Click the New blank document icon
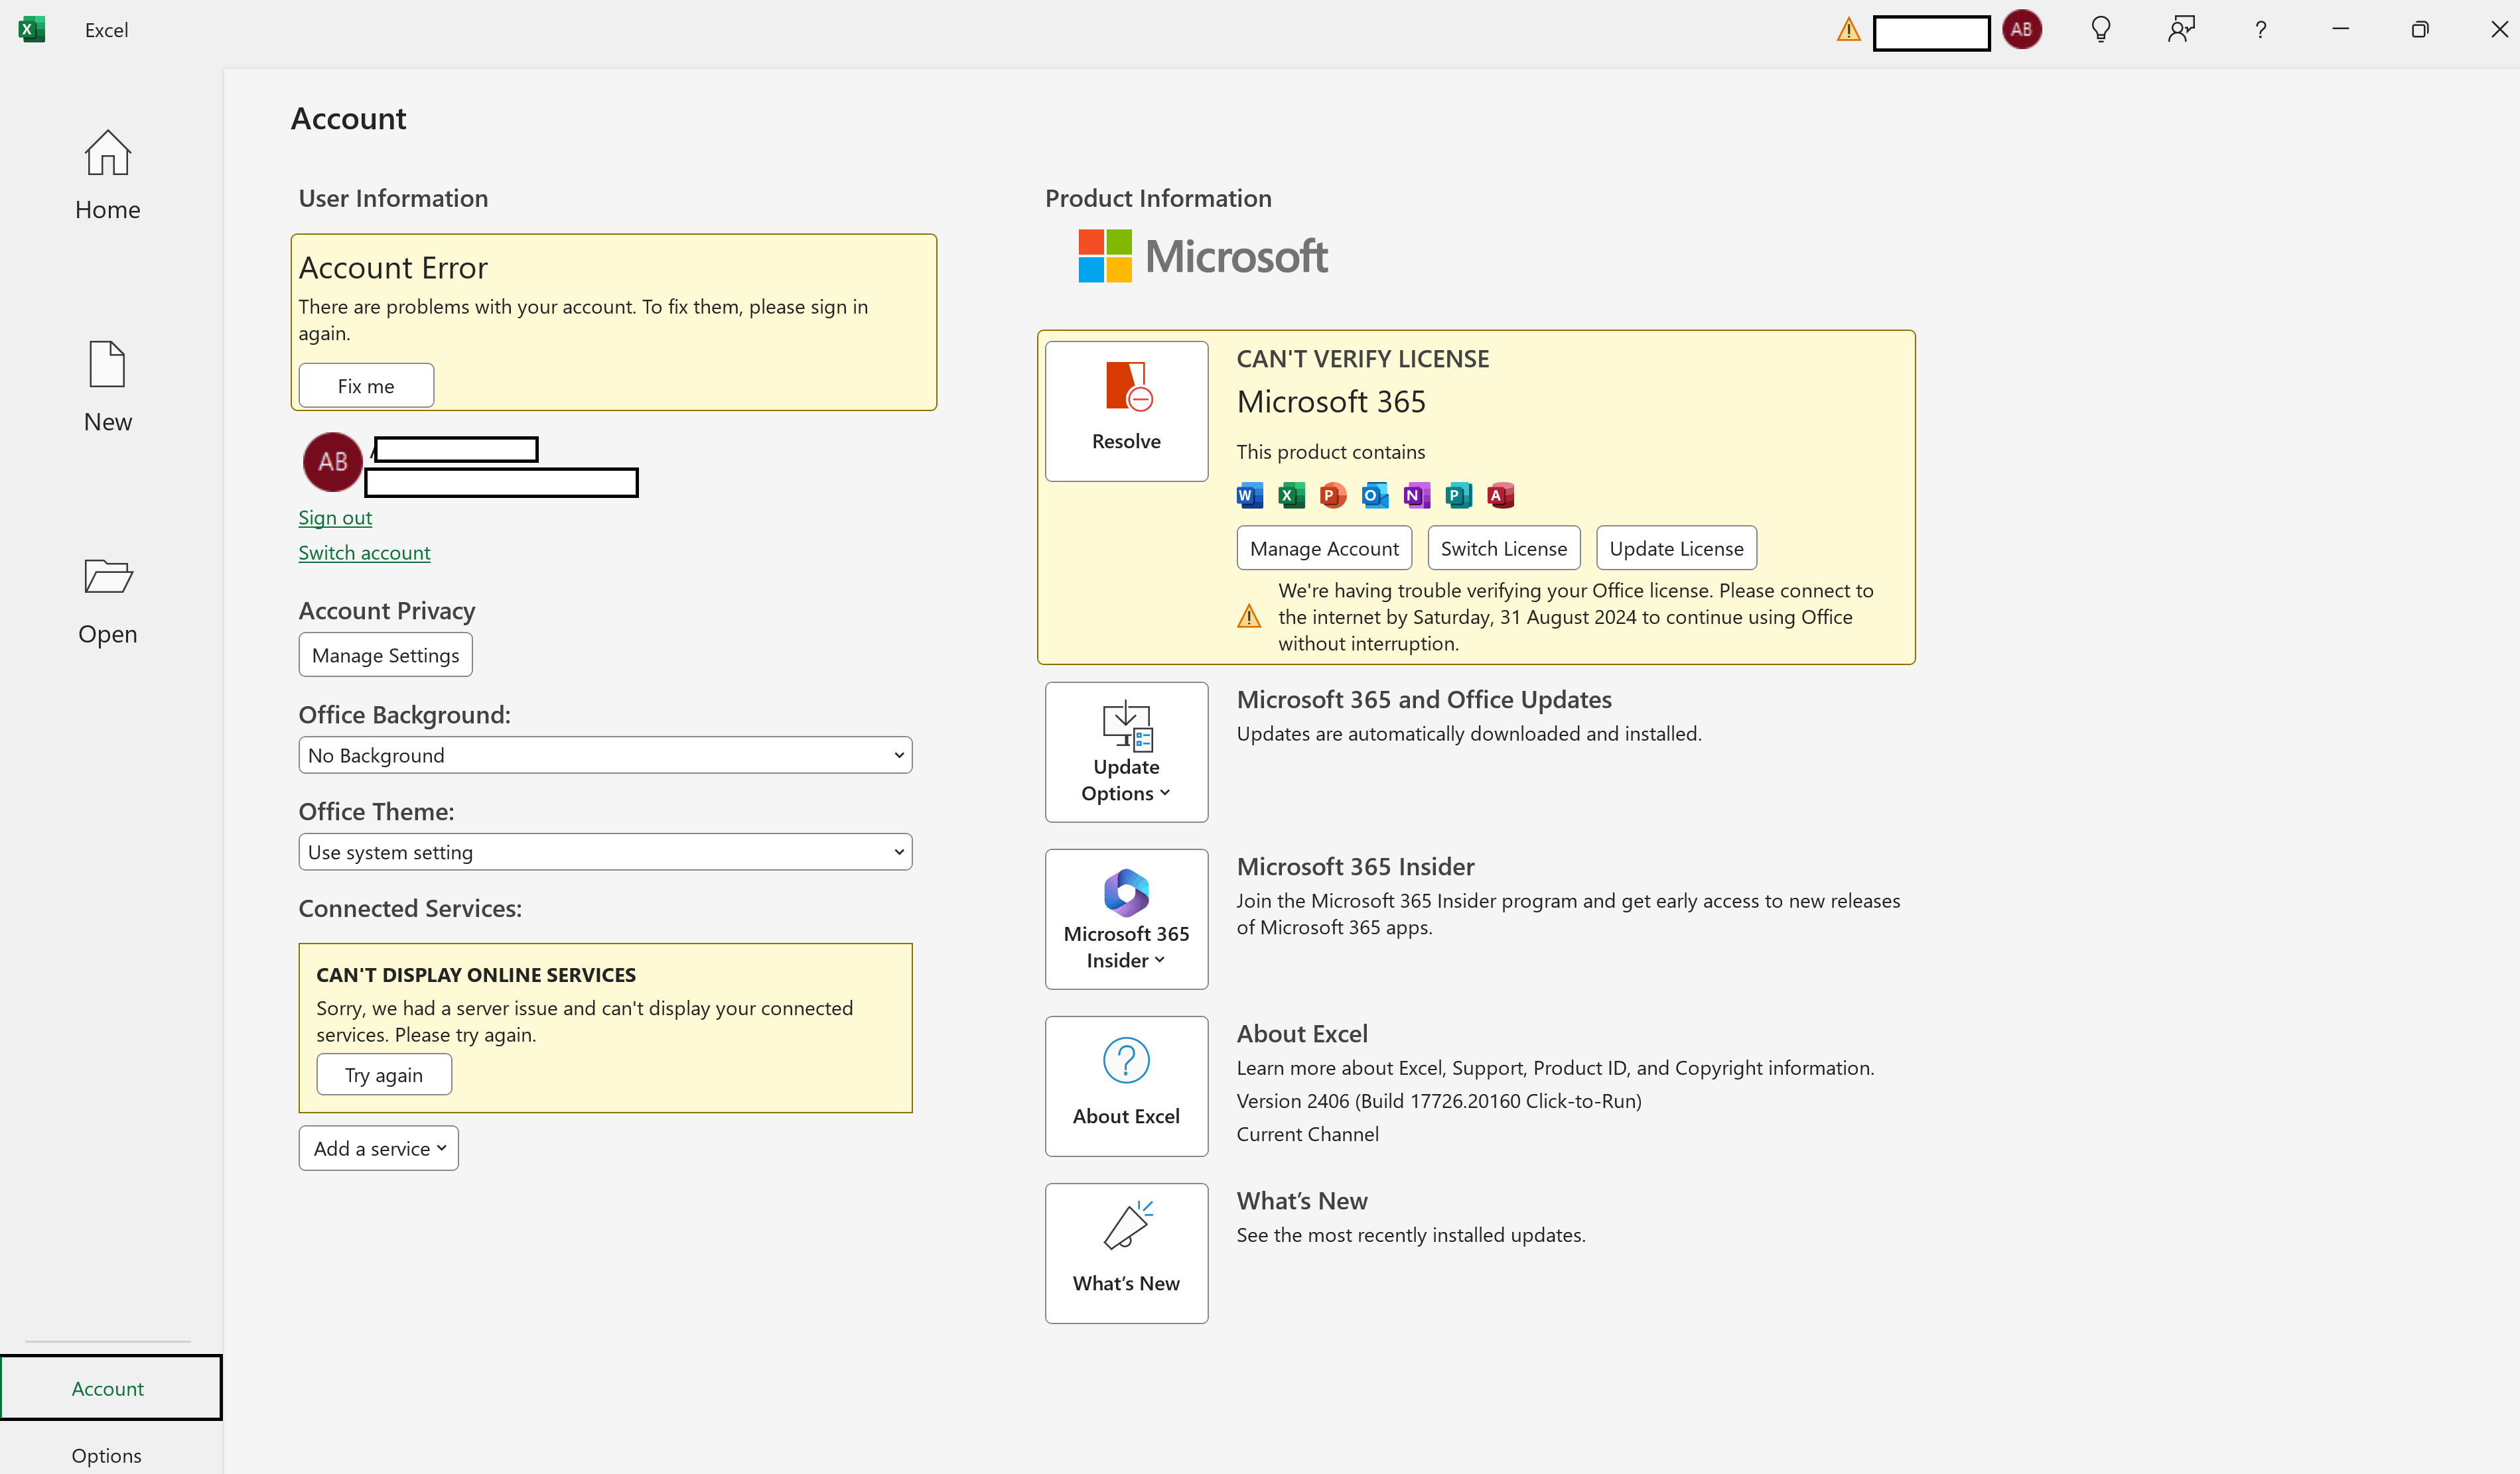 [x=107, y=364]
